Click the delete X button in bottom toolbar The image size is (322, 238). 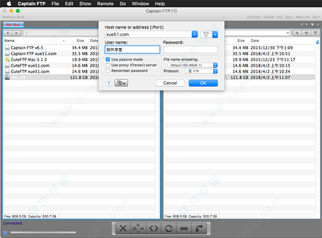(123, 228)
